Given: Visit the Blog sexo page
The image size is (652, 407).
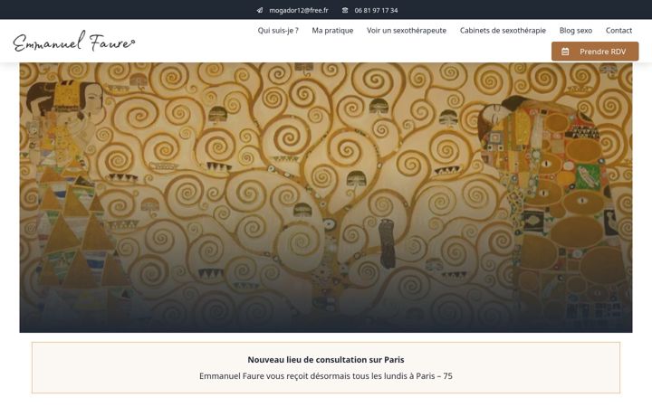Looking at the screenshot, I should pos(576,31).
